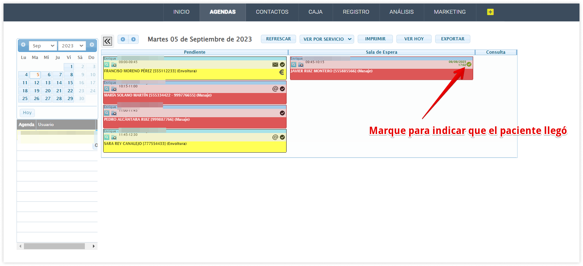583x266 pixels.
Task: Open the month dropdown showing Sep
Action: point(43,46)
